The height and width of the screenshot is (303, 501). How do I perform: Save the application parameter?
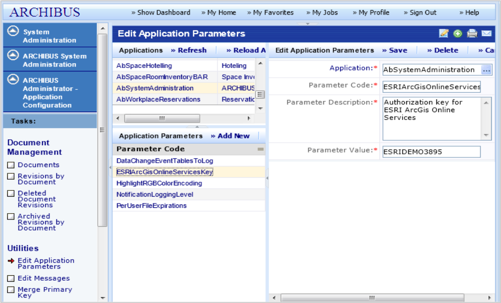click(395, 50)
